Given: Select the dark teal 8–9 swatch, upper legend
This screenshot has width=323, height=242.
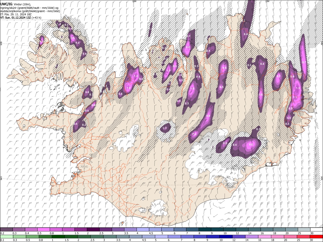Looking at the screenshot, I should tap(205, 230).
